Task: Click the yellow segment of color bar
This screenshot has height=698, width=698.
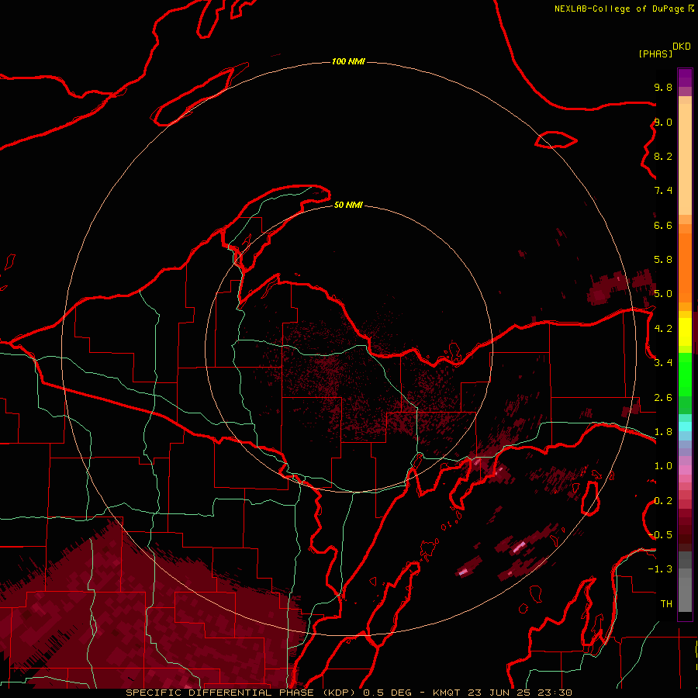Action: [x=685, y=332]
